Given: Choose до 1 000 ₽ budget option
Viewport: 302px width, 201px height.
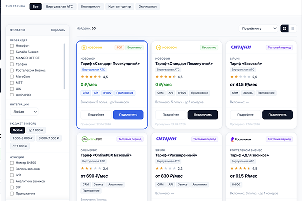Looking at the screenshot, I should 36,130.
